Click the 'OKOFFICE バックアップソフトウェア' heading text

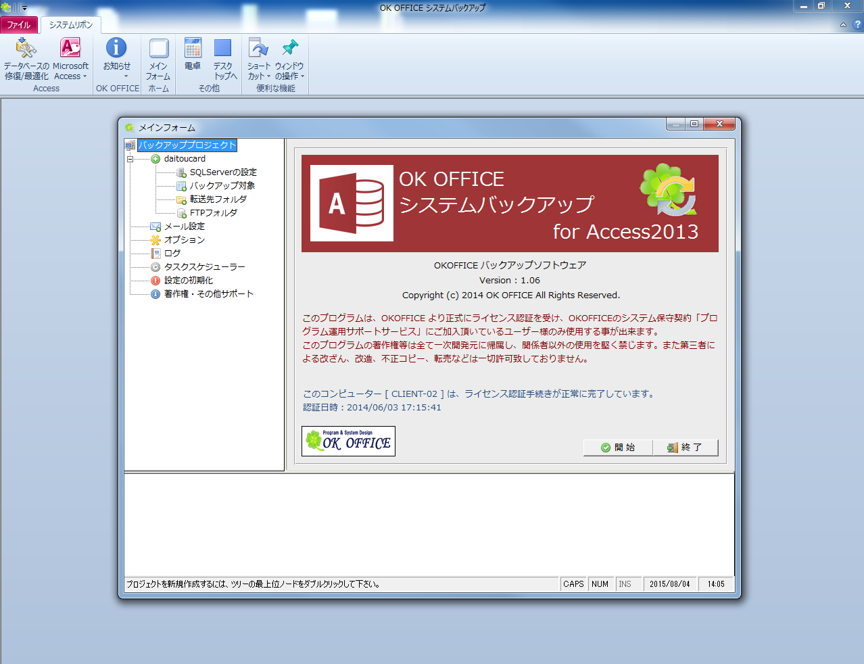click(x=510, y=265)
